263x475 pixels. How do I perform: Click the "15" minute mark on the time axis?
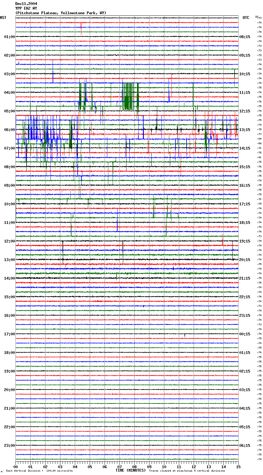pos(238,467)
